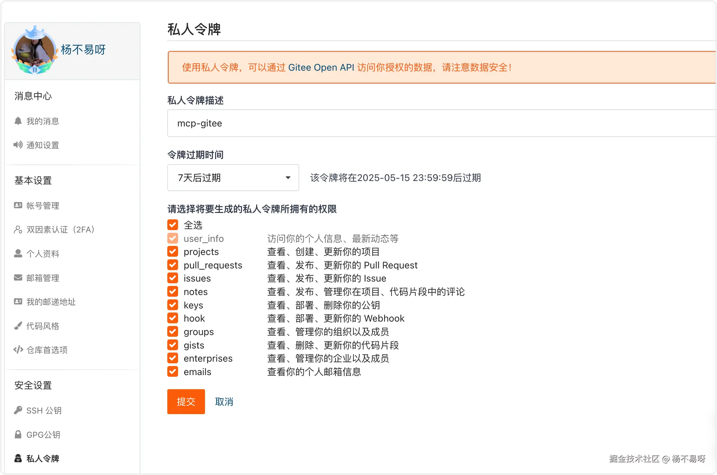Uncheck the hook permission checkbox
The image size is (717, 475).
[x=173, y=318]
